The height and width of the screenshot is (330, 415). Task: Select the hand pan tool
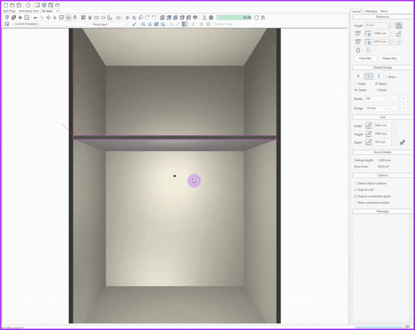point(75,18)
